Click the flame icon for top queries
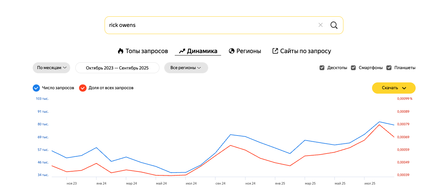This screenshot has height=190, width=432. [x=121, y=51]
